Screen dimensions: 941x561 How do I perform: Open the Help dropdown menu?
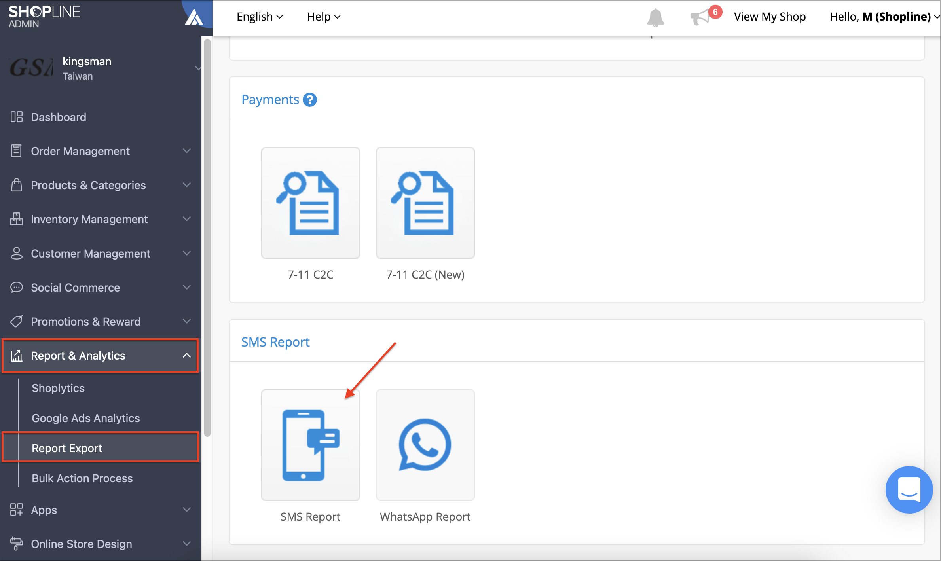[324, 17]
